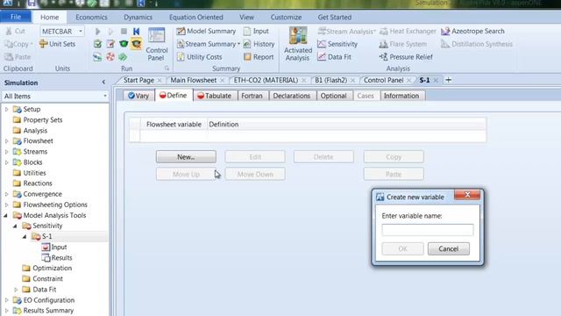Open Model Summary
The width and height of the screenshot is (561, 316).
click(x=206, y=32)
